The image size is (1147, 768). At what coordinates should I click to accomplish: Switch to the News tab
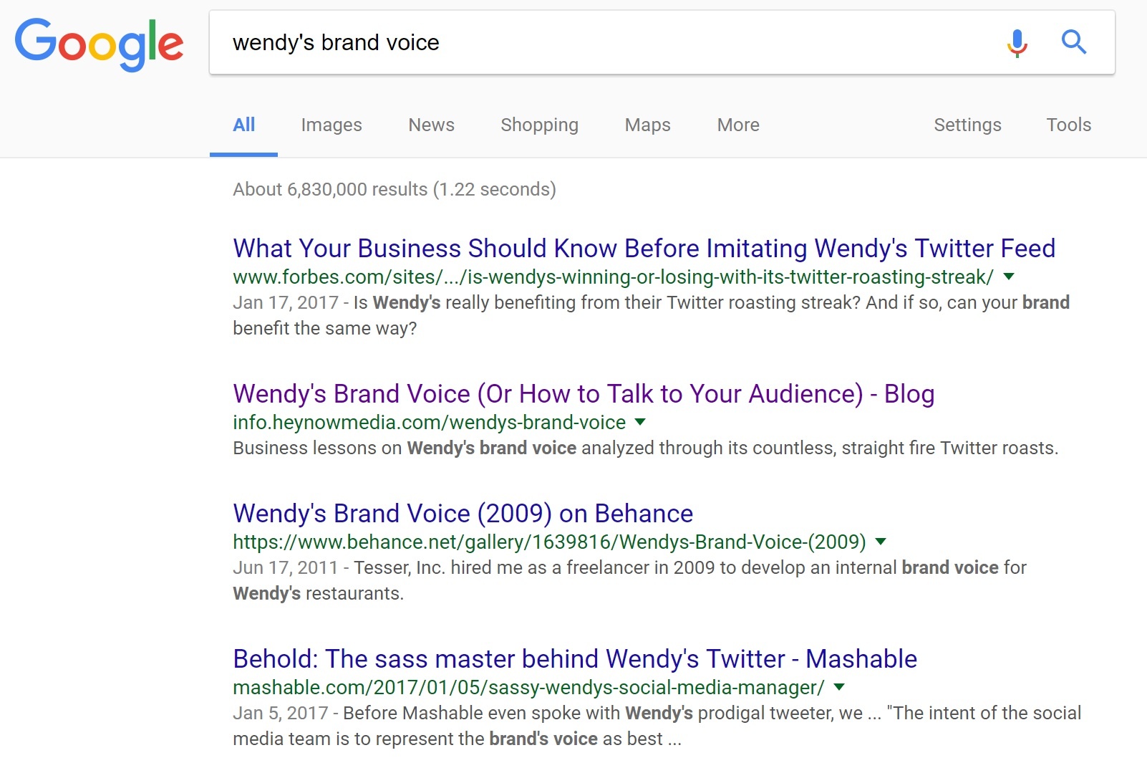(431, 125)
